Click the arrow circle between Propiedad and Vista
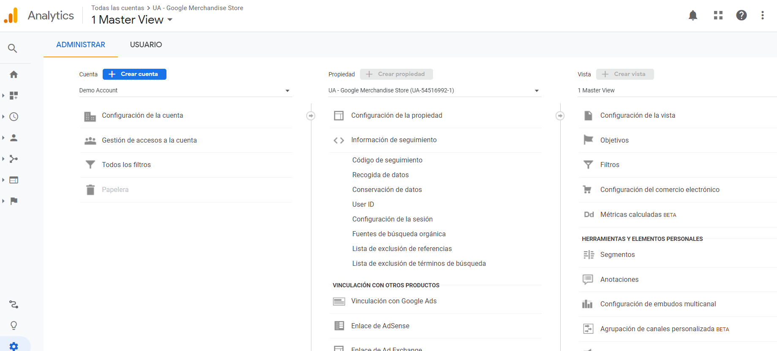 click(x=560, y=116)
